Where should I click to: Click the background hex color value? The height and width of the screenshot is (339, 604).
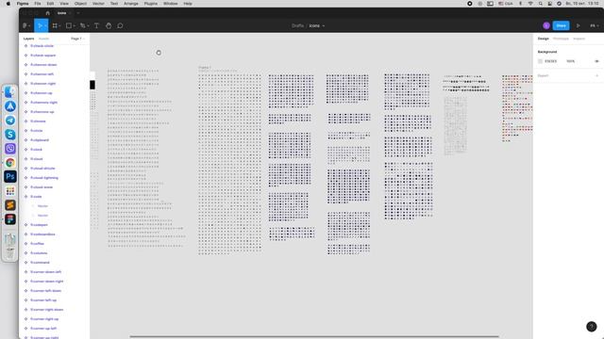[550, 61]
